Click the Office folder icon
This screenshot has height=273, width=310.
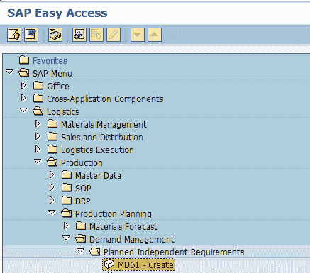(x=38, y=86)
